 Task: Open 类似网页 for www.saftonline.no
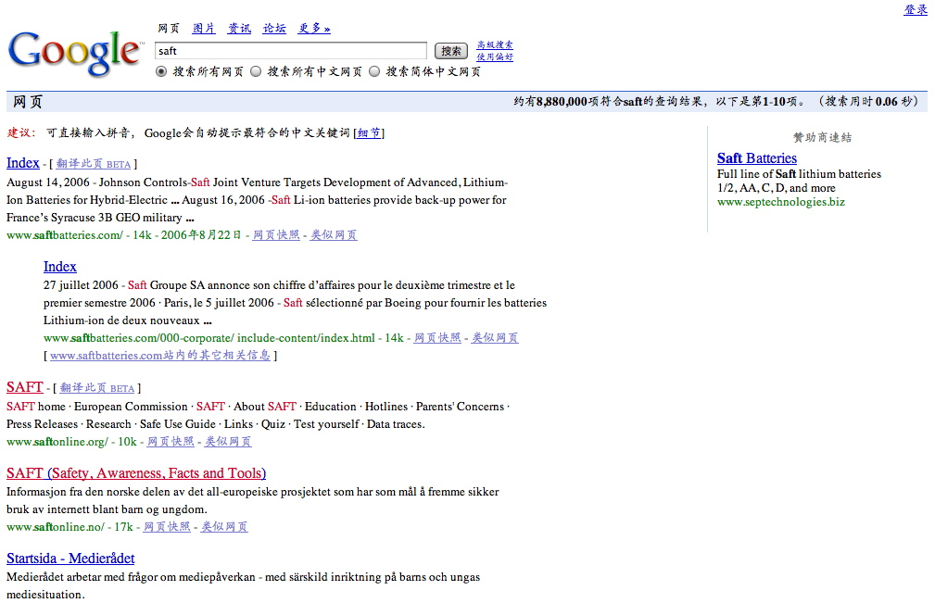(x=225, y=527)
